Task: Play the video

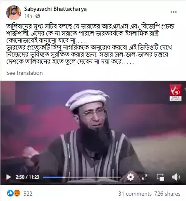Action: pyautogui.click(x=9, y=177)
